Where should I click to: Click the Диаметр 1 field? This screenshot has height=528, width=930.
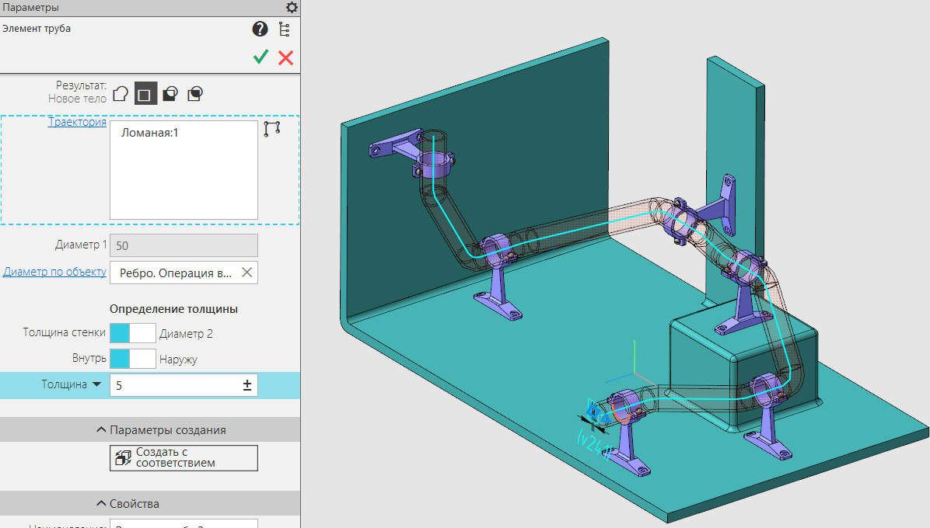point(184,245)
